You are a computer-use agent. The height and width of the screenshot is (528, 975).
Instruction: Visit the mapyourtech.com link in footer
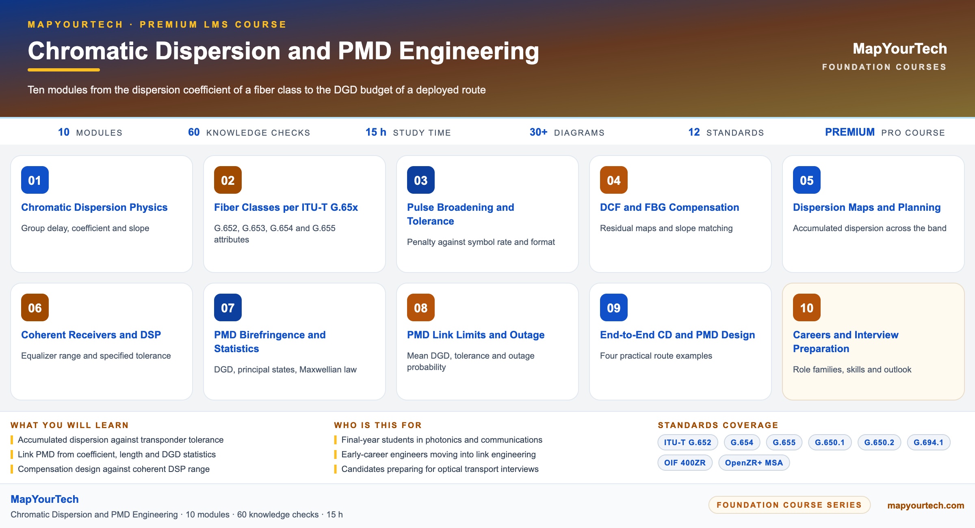pos(926,505)
